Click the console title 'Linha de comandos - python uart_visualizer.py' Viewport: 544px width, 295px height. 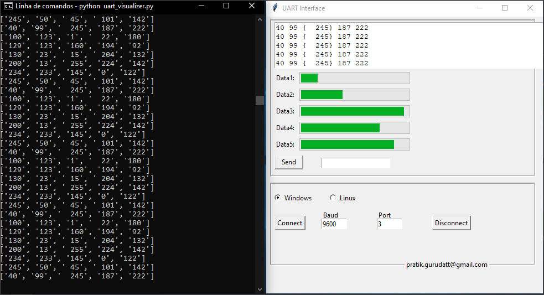click(84, 6)
